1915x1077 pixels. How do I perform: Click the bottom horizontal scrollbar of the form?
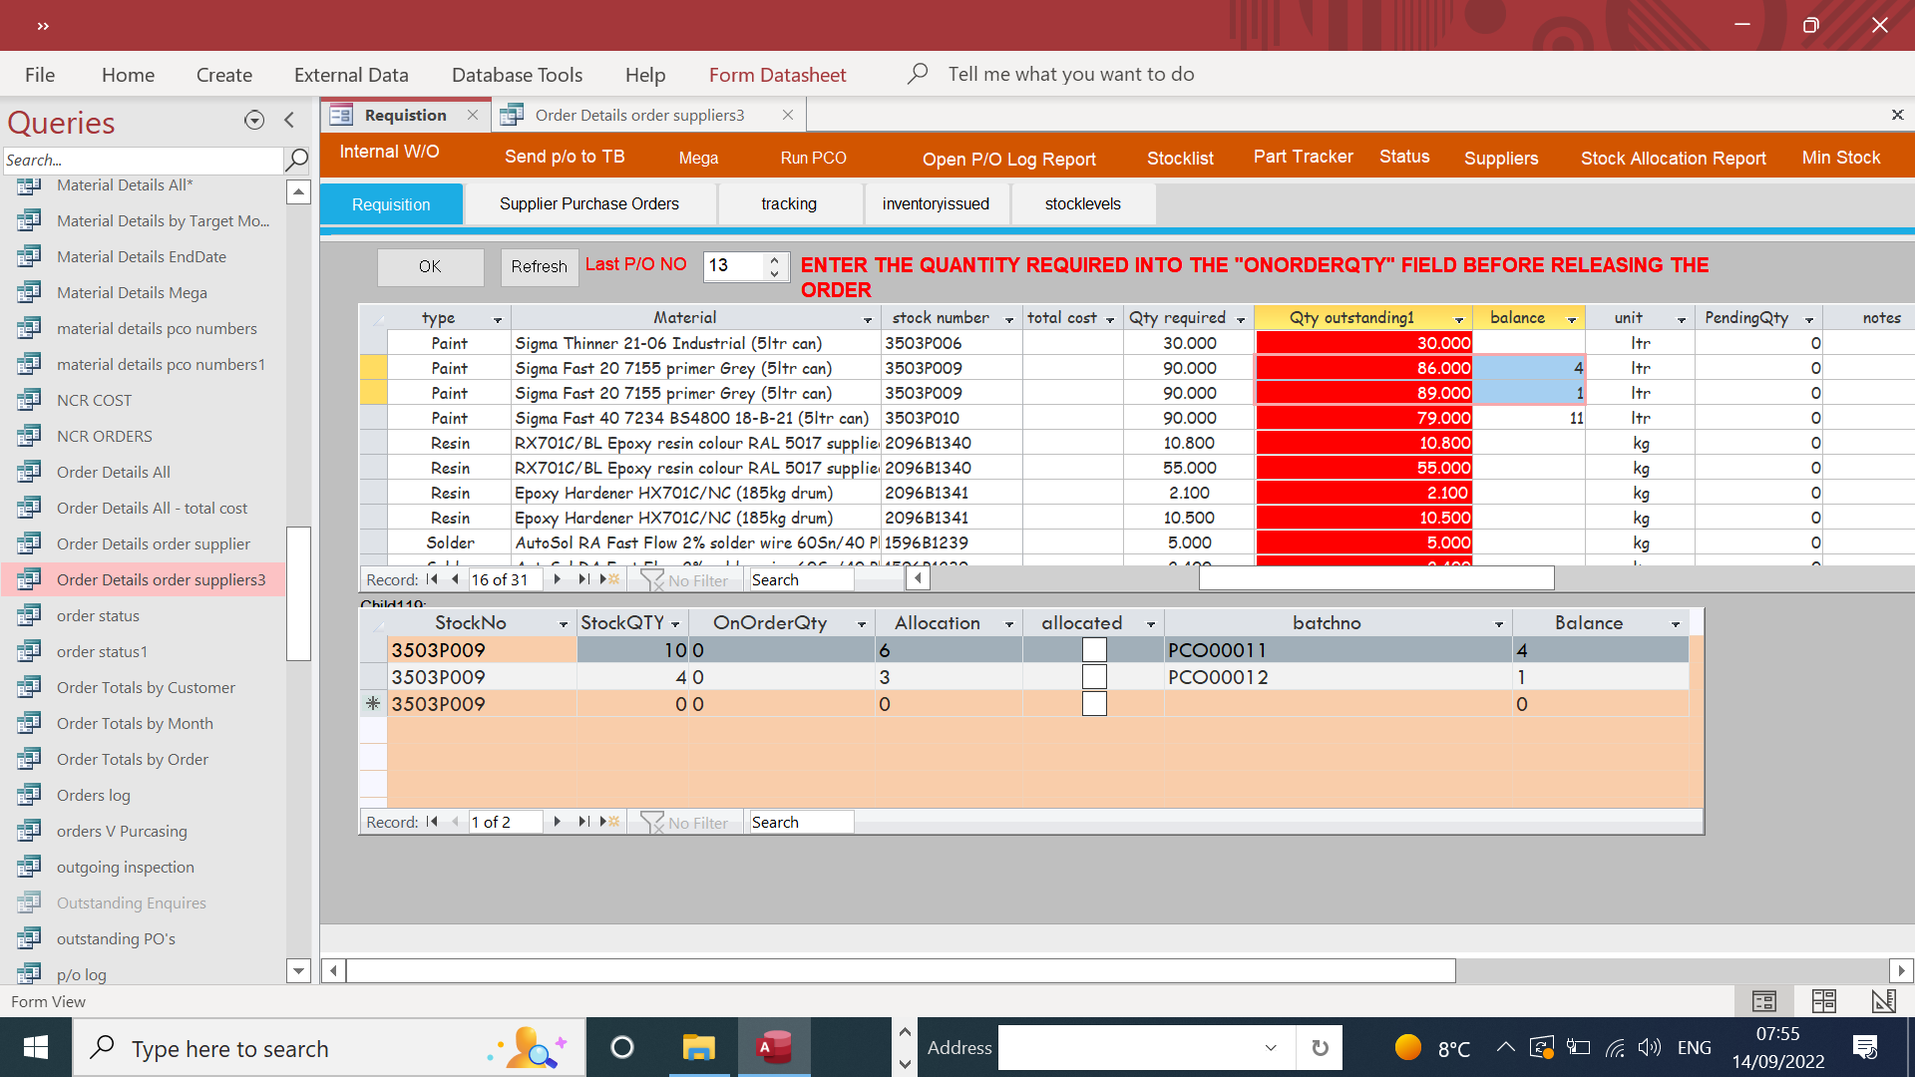pos(901,970)
